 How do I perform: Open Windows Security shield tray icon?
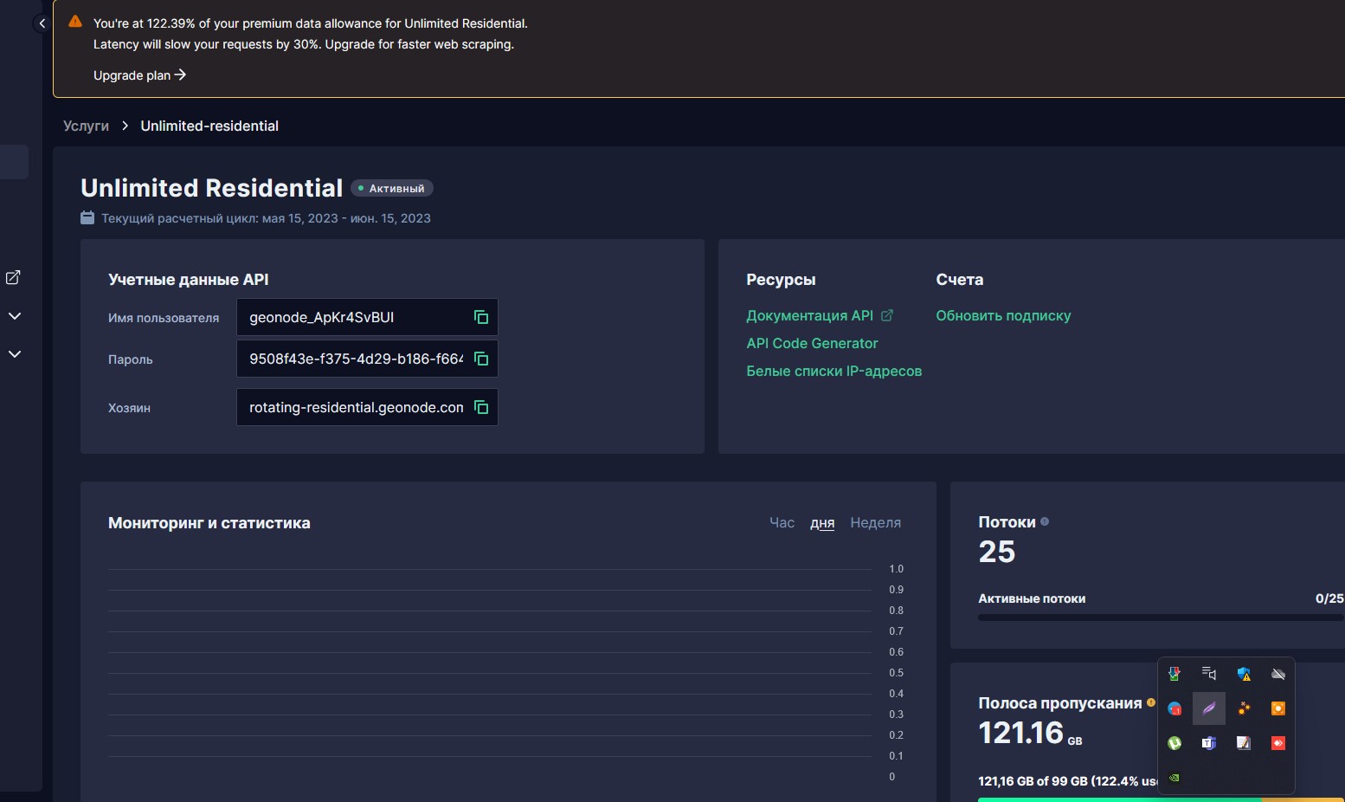(1244, 674)
